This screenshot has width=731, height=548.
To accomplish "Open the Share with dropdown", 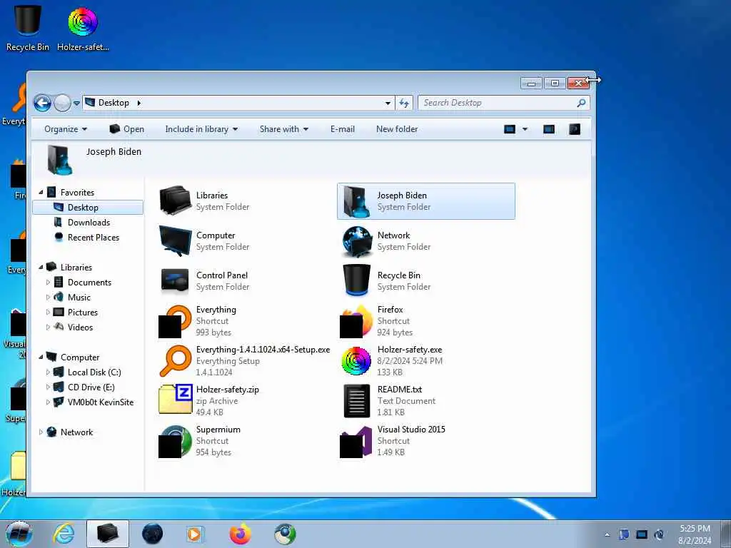I will (284, 129).
